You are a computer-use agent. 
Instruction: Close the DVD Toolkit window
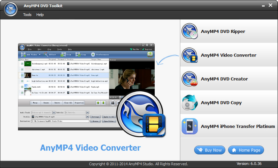pyautogui.click(x=270, y=5)
